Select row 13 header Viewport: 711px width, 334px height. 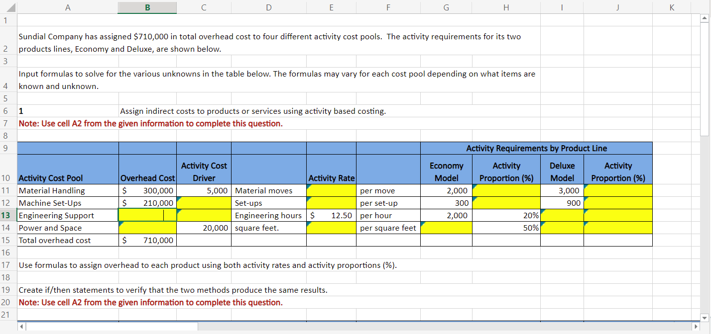8,215
